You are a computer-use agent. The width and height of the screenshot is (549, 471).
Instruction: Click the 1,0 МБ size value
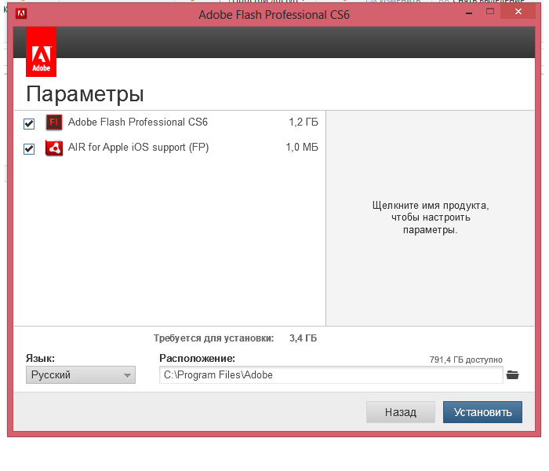302,148
